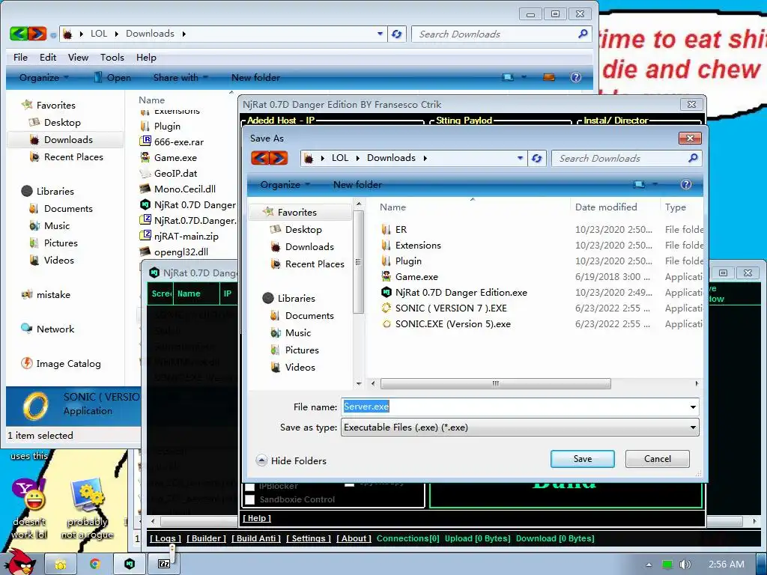Screen dimensions: 767x575
Task: Select NjRat 0.7D Danger Edition.exe in dialog
Action: pos(454,293)
